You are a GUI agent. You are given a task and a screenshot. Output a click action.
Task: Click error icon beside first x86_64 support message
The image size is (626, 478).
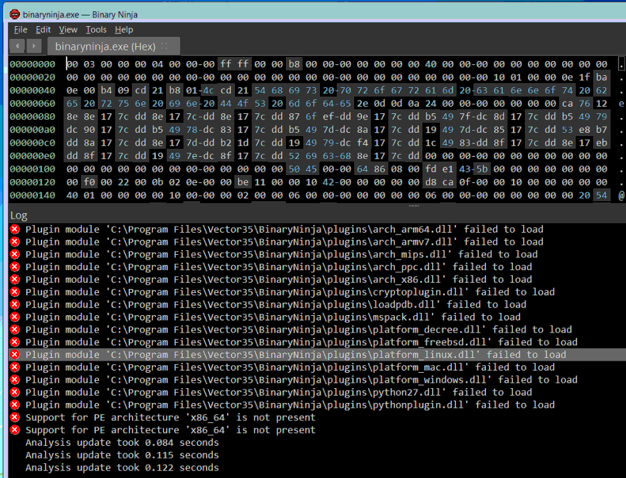point(15,418)
